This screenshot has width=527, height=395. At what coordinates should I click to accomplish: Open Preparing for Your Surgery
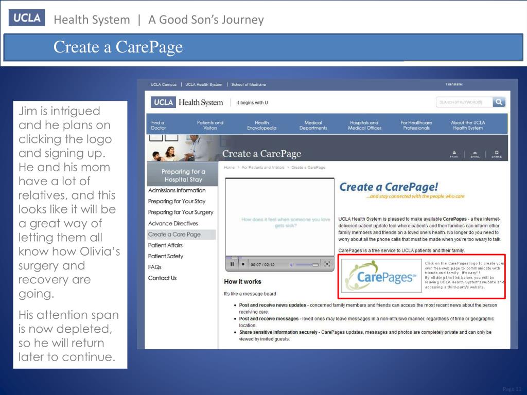coord(181,212)
